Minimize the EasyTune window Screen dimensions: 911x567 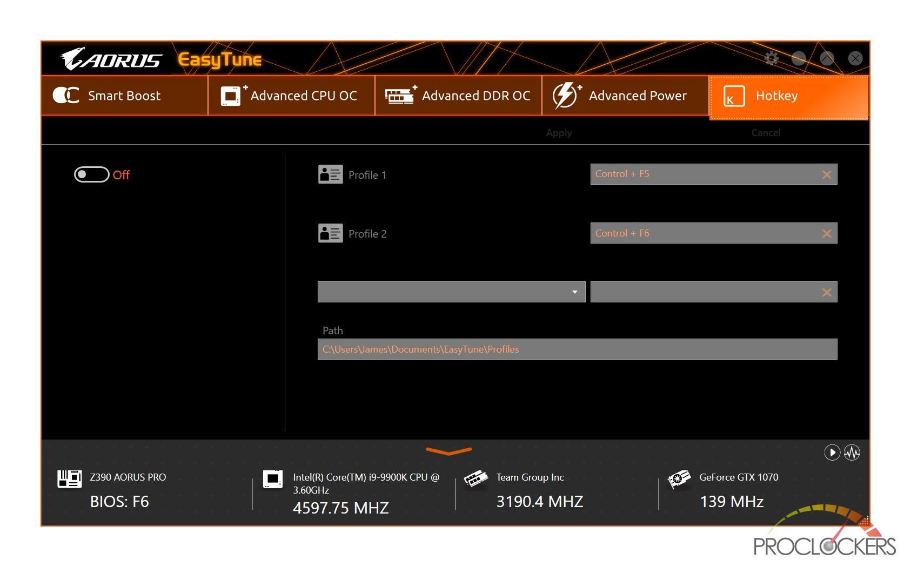(799, 58)
